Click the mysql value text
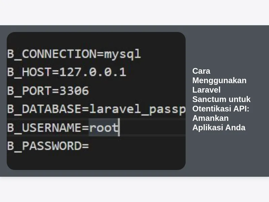Image resolution: width=269 pixels, height=202 pixels. click(122, 54)
